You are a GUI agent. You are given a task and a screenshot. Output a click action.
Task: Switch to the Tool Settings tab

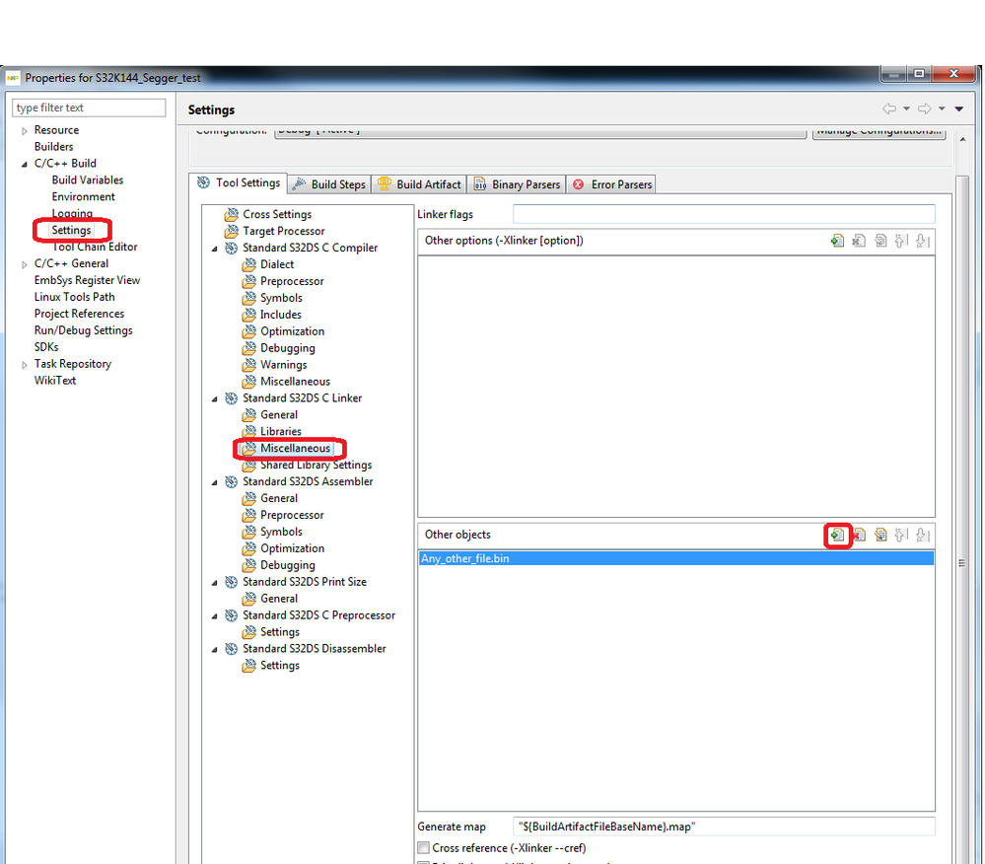[x=238, y=182]
